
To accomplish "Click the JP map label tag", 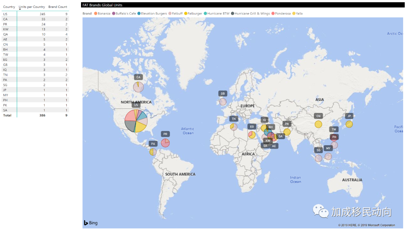I will point(349,116).
